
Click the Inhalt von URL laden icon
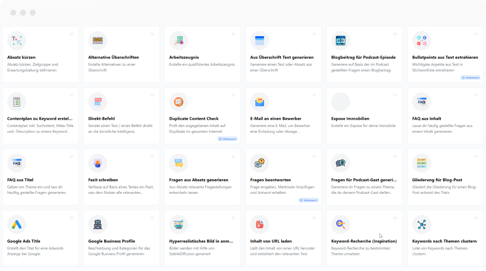click(x=260, y=225)
